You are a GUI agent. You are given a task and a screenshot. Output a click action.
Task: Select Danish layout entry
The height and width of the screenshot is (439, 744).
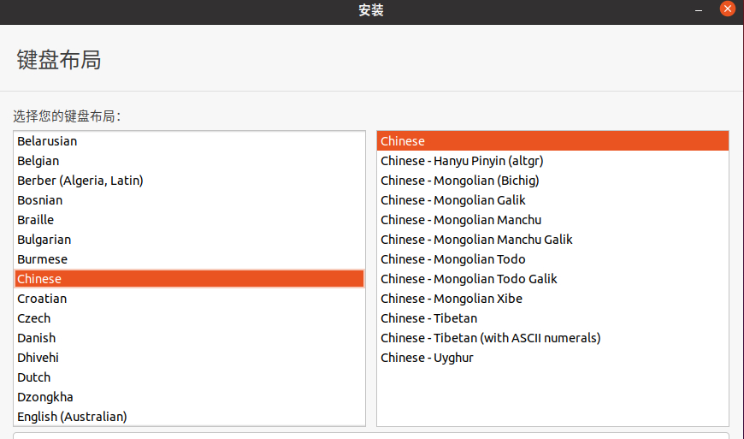[189, 338]
